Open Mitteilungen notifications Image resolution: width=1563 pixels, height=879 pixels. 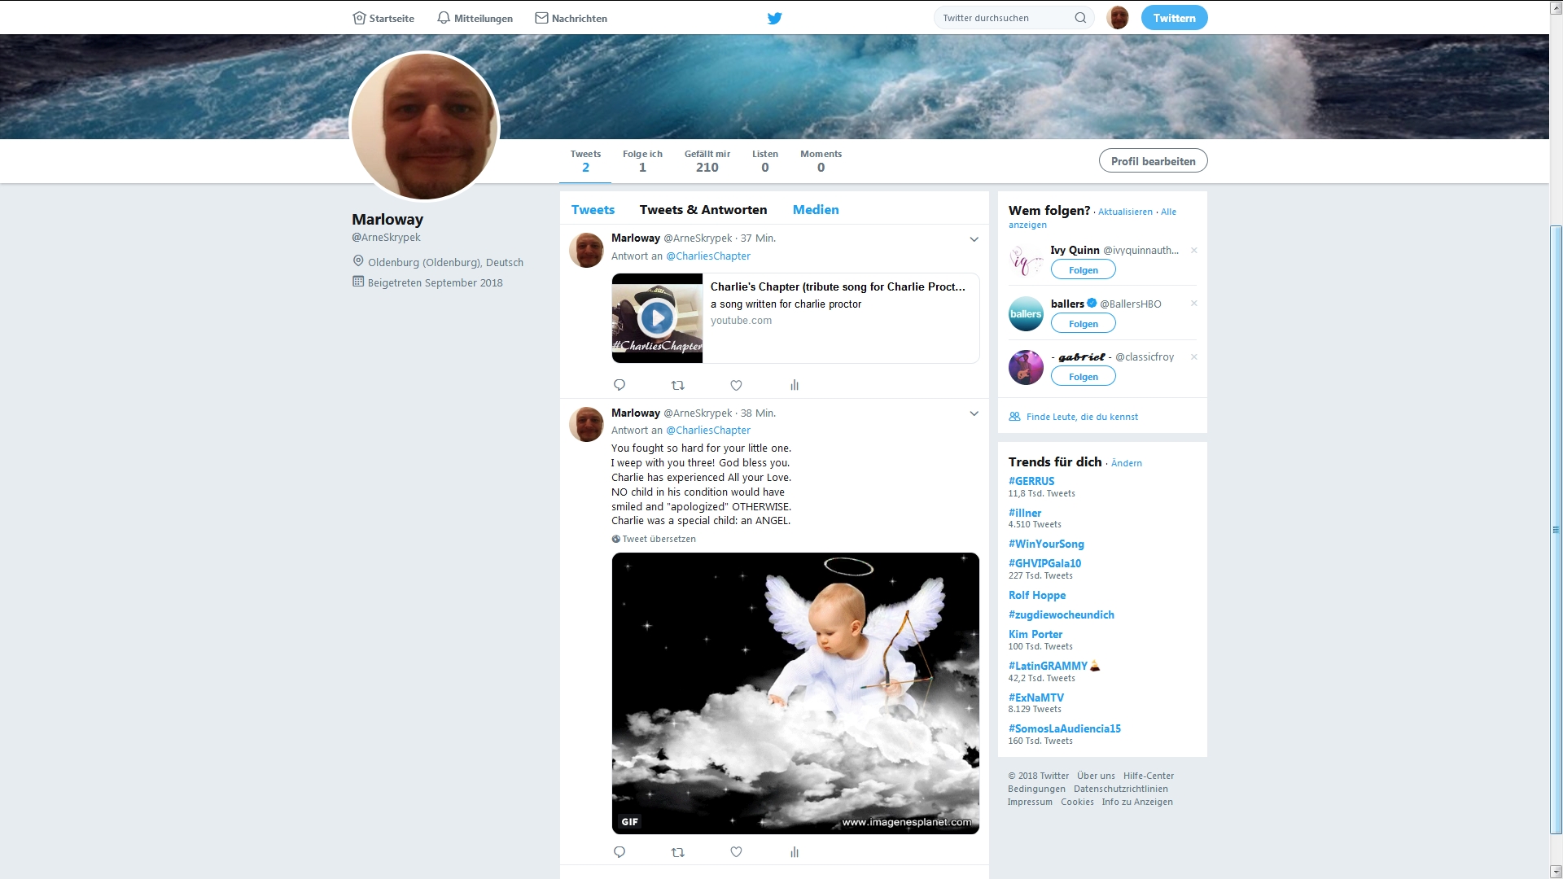pyautogui.click(x=475, y=18)
